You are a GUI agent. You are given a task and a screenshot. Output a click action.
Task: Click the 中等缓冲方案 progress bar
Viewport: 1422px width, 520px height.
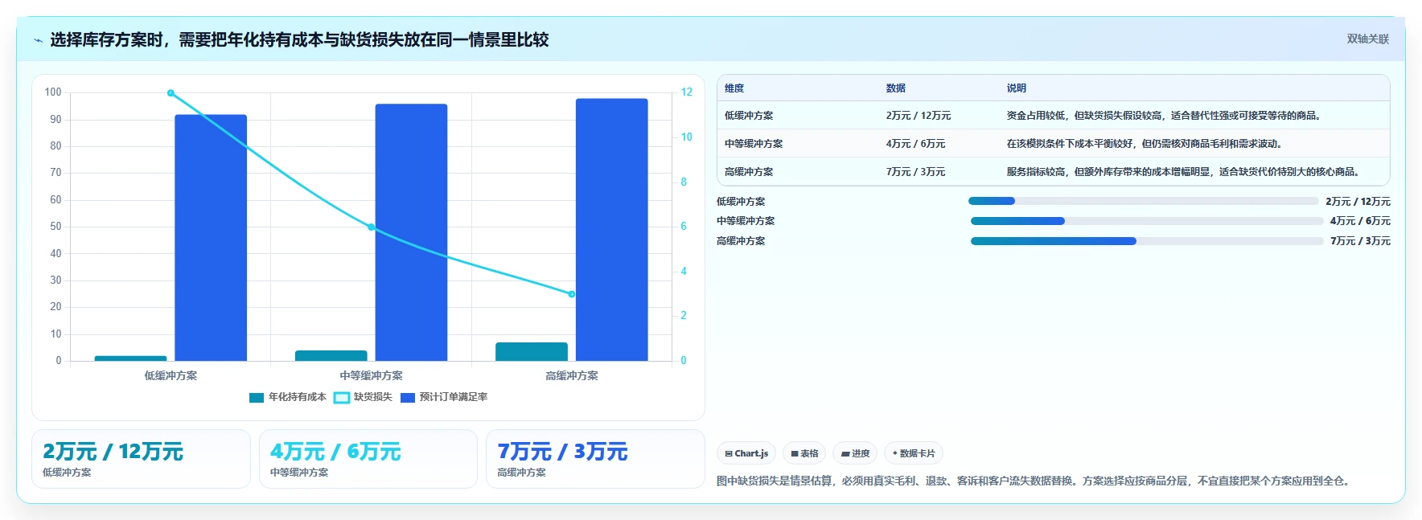1146,221
